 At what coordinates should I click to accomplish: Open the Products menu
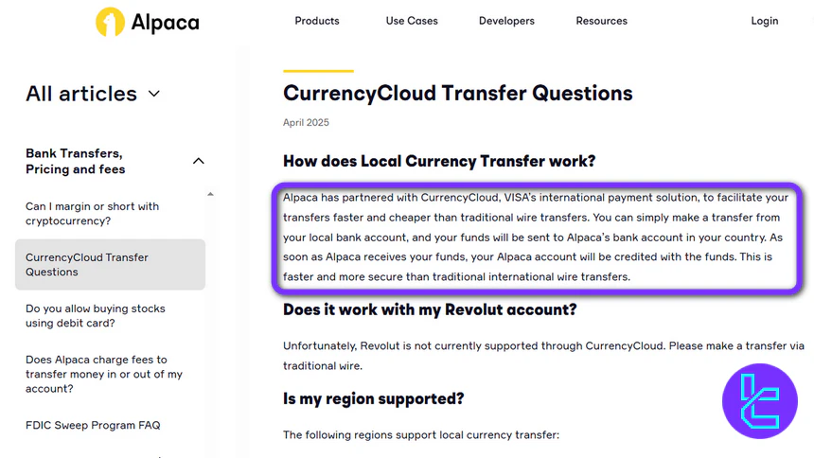tap(317, 21)
